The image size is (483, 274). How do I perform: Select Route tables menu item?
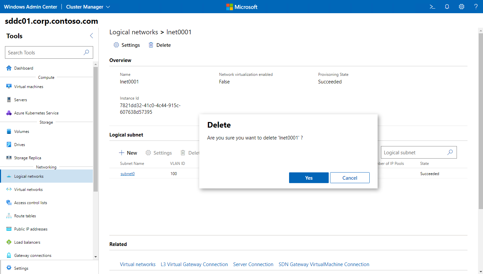(x=47, y=216)
